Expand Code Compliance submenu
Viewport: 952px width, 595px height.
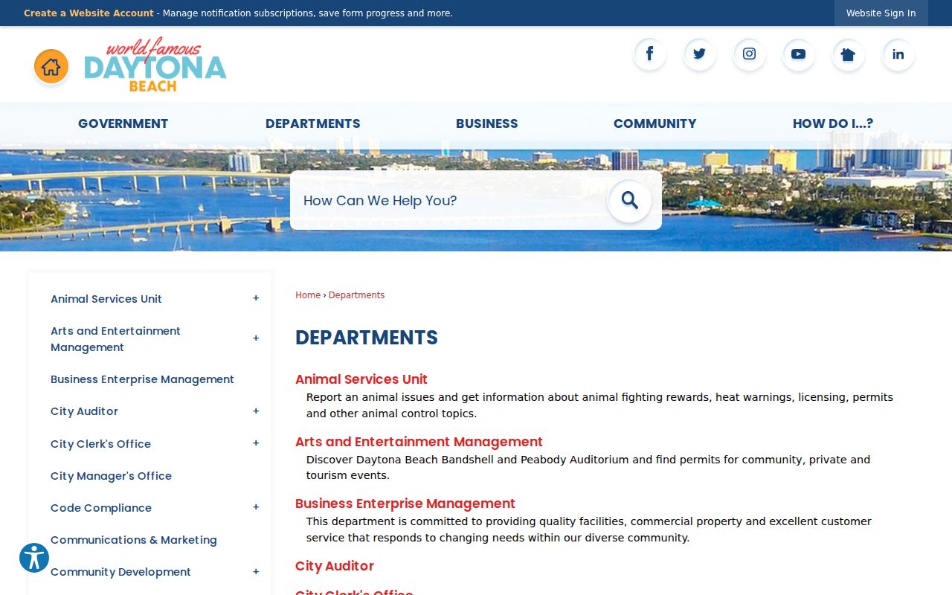tap(256, 507)
